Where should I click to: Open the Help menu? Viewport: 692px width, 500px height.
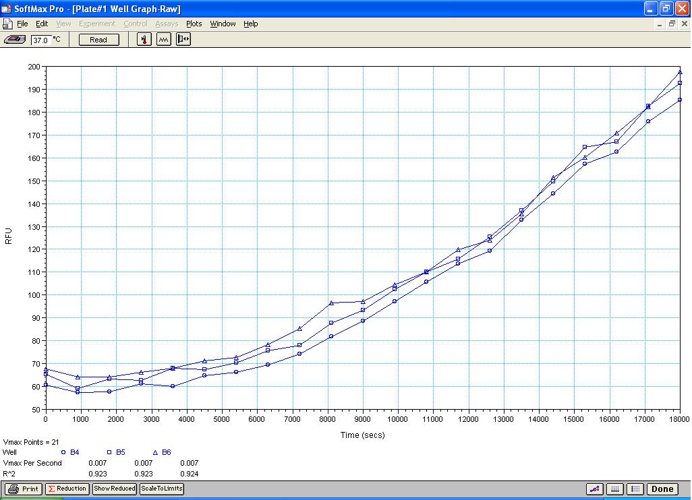coord(251,24)
